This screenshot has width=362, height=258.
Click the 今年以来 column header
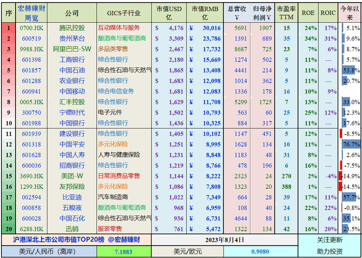[x=350, y=13]
